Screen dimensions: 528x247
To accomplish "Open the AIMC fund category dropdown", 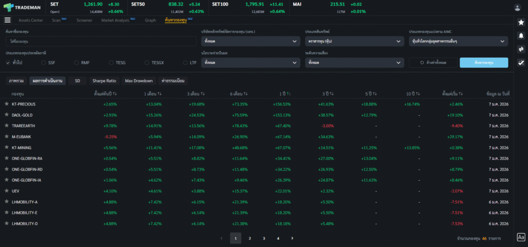I will [458, 41].
